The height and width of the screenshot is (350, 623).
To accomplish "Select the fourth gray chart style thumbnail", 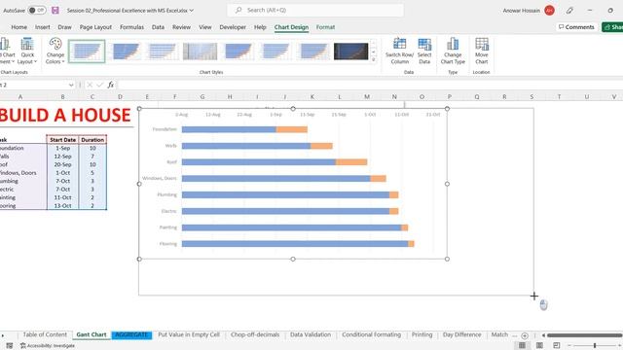I will pos(200,52).
